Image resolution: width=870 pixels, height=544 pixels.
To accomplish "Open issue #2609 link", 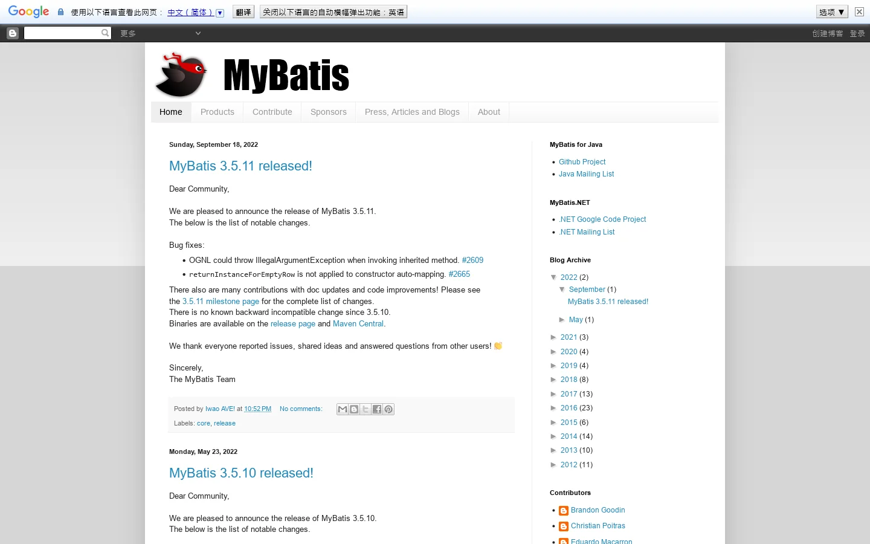I will (472, 261).
